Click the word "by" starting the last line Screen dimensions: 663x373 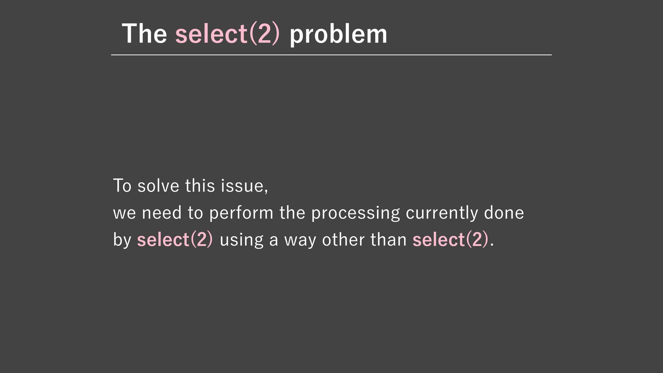click(x=122, y=240)
